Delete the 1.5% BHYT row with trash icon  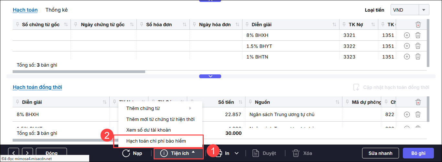(x=418, y=46)
